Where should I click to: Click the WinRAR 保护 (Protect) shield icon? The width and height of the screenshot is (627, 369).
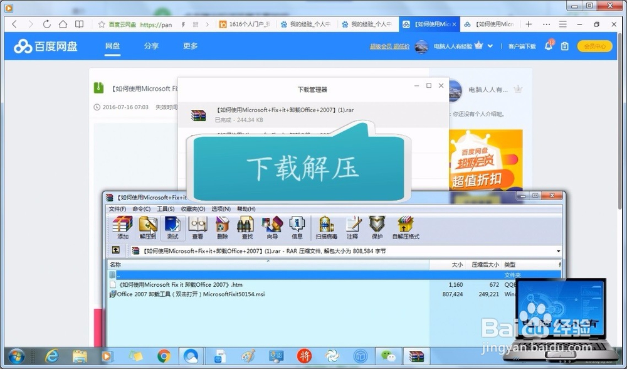pos(377,228)
